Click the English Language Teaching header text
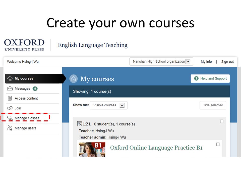Image resolution: width=241 pixels, height=181 pixels. (93, 45)
